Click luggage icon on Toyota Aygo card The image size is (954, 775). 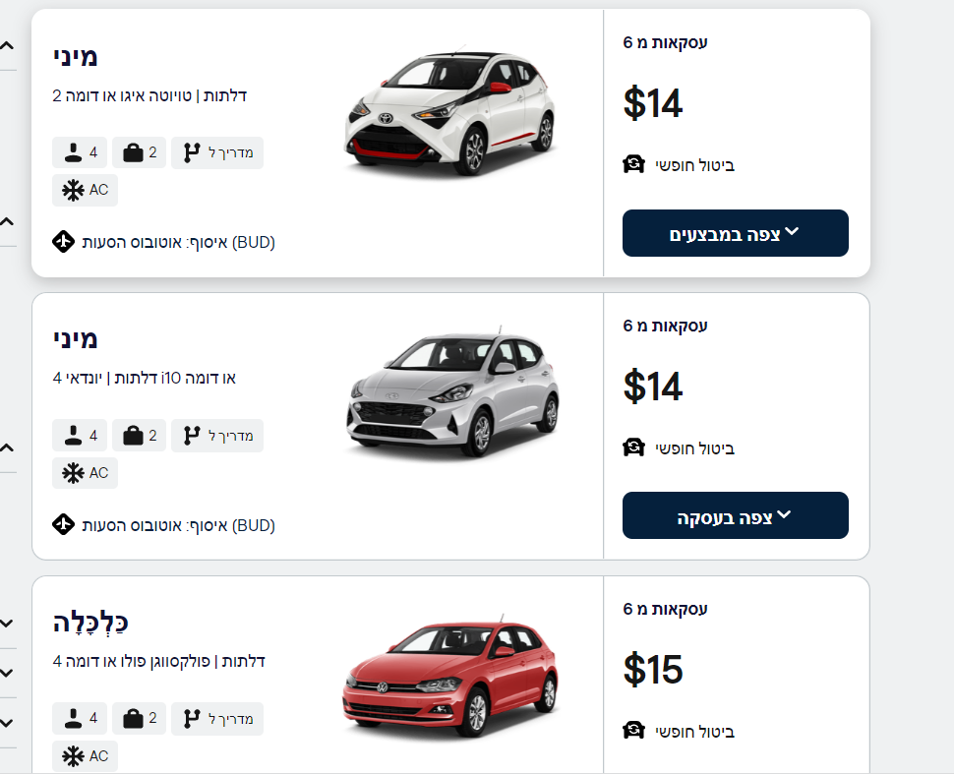[x=131, y=153]
